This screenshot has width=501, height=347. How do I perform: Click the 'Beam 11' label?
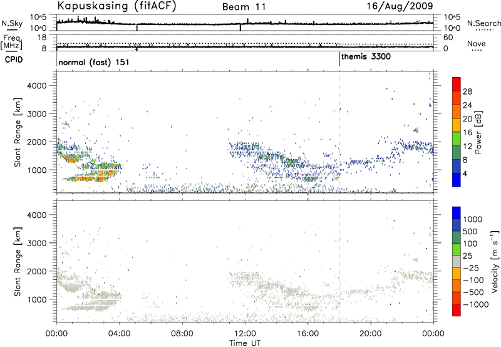244,7
